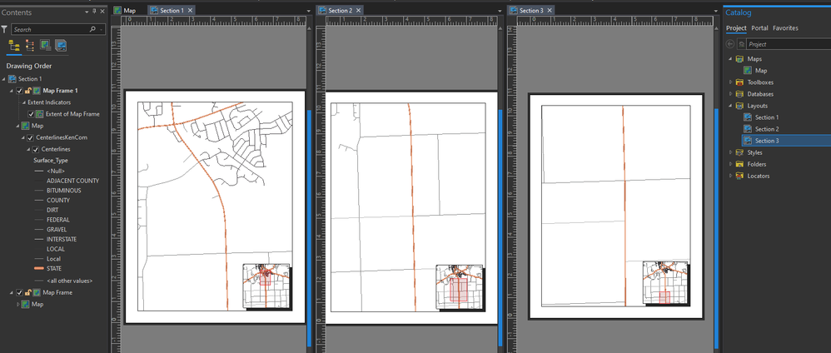Open the Project tab in Catalog
Image resolution: width=831 pixels, height=353 pixels.
(x=736, y=28)
